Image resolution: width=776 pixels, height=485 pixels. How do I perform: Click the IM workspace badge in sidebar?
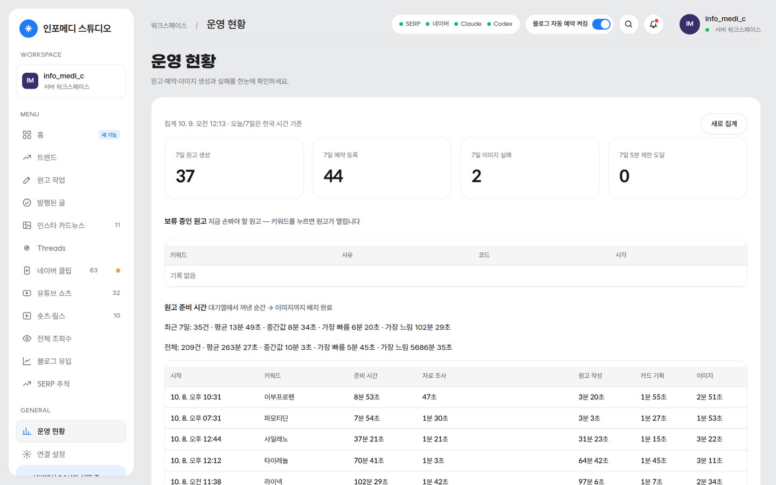click(30, 81)
